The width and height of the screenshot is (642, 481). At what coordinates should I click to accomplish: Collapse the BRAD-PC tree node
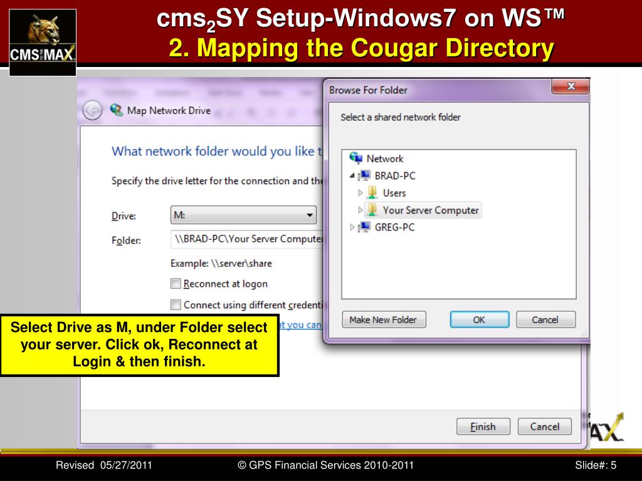pyautogui.click(x=352, y=175)
